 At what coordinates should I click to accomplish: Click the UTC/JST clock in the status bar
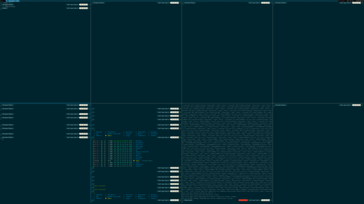351,1
